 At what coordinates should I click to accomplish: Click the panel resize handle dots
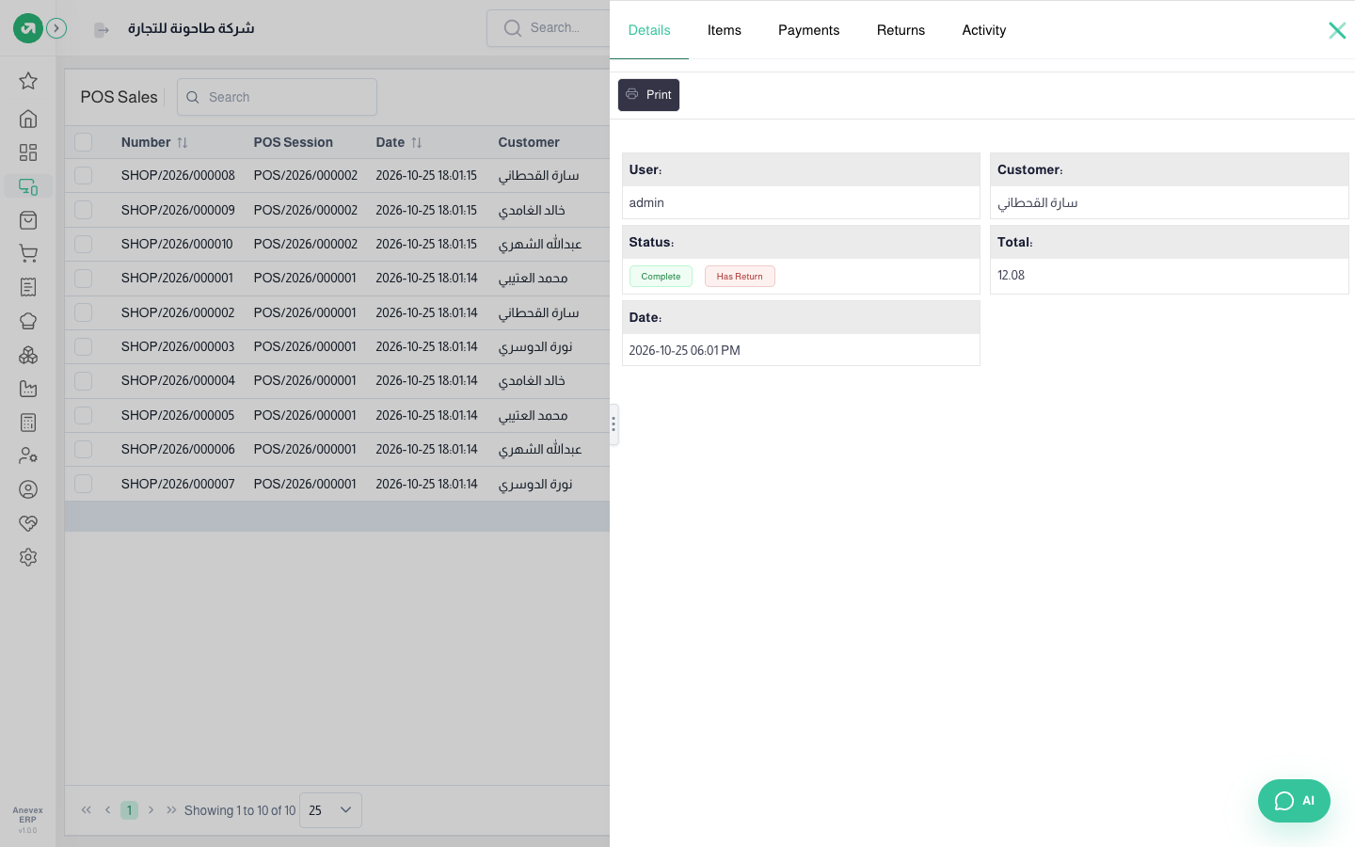[x=614, y=424]
